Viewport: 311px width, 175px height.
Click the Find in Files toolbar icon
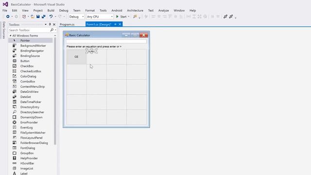(135, 17)
